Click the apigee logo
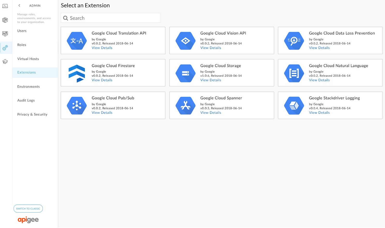The height and width of the screenshot is (228, 385). click(x=28, y=219)
